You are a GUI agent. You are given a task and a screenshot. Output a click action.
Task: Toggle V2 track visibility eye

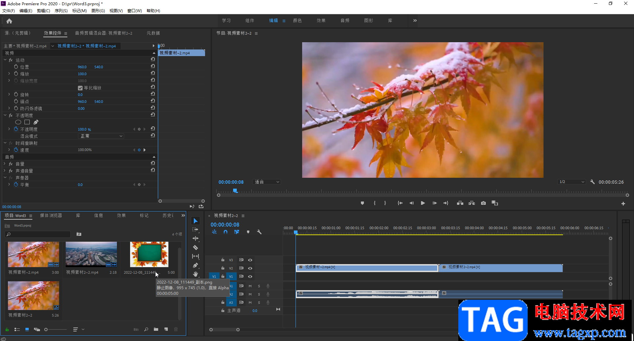point(250,268)
